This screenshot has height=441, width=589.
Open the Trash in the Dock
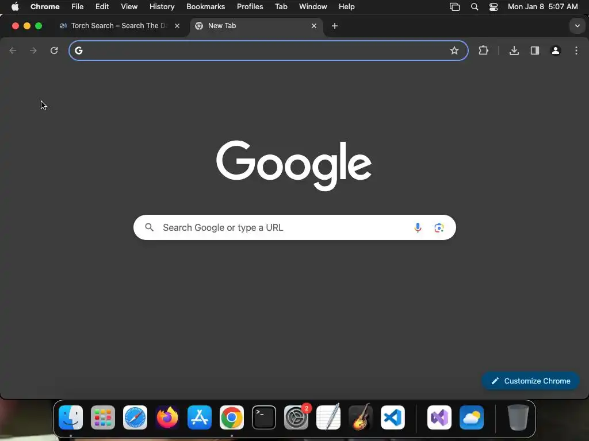tap(518, 417)
